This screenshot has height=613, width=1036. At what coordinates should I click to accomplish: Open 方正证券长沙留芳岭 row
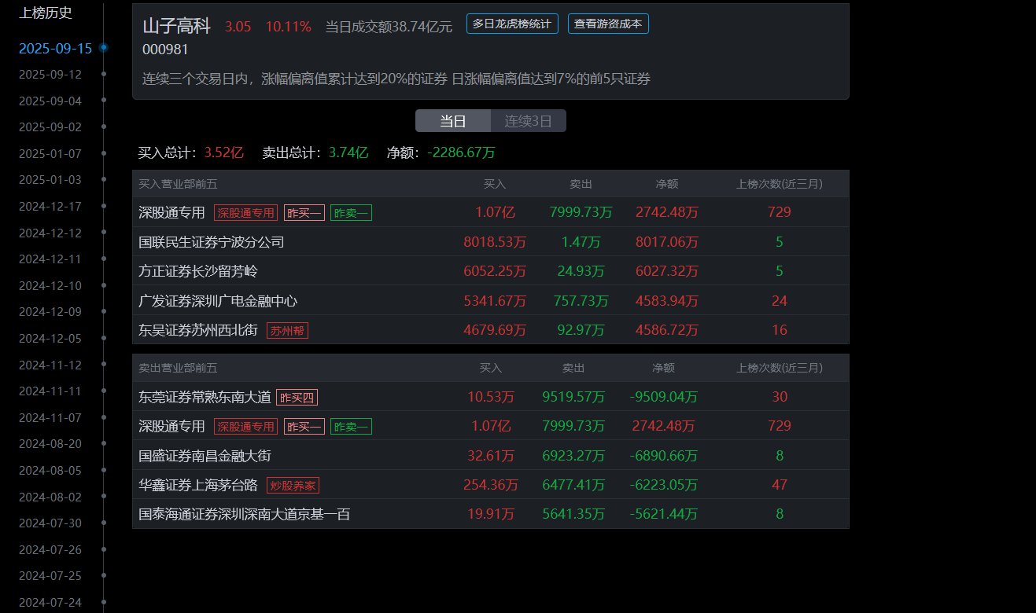point(491,271)
